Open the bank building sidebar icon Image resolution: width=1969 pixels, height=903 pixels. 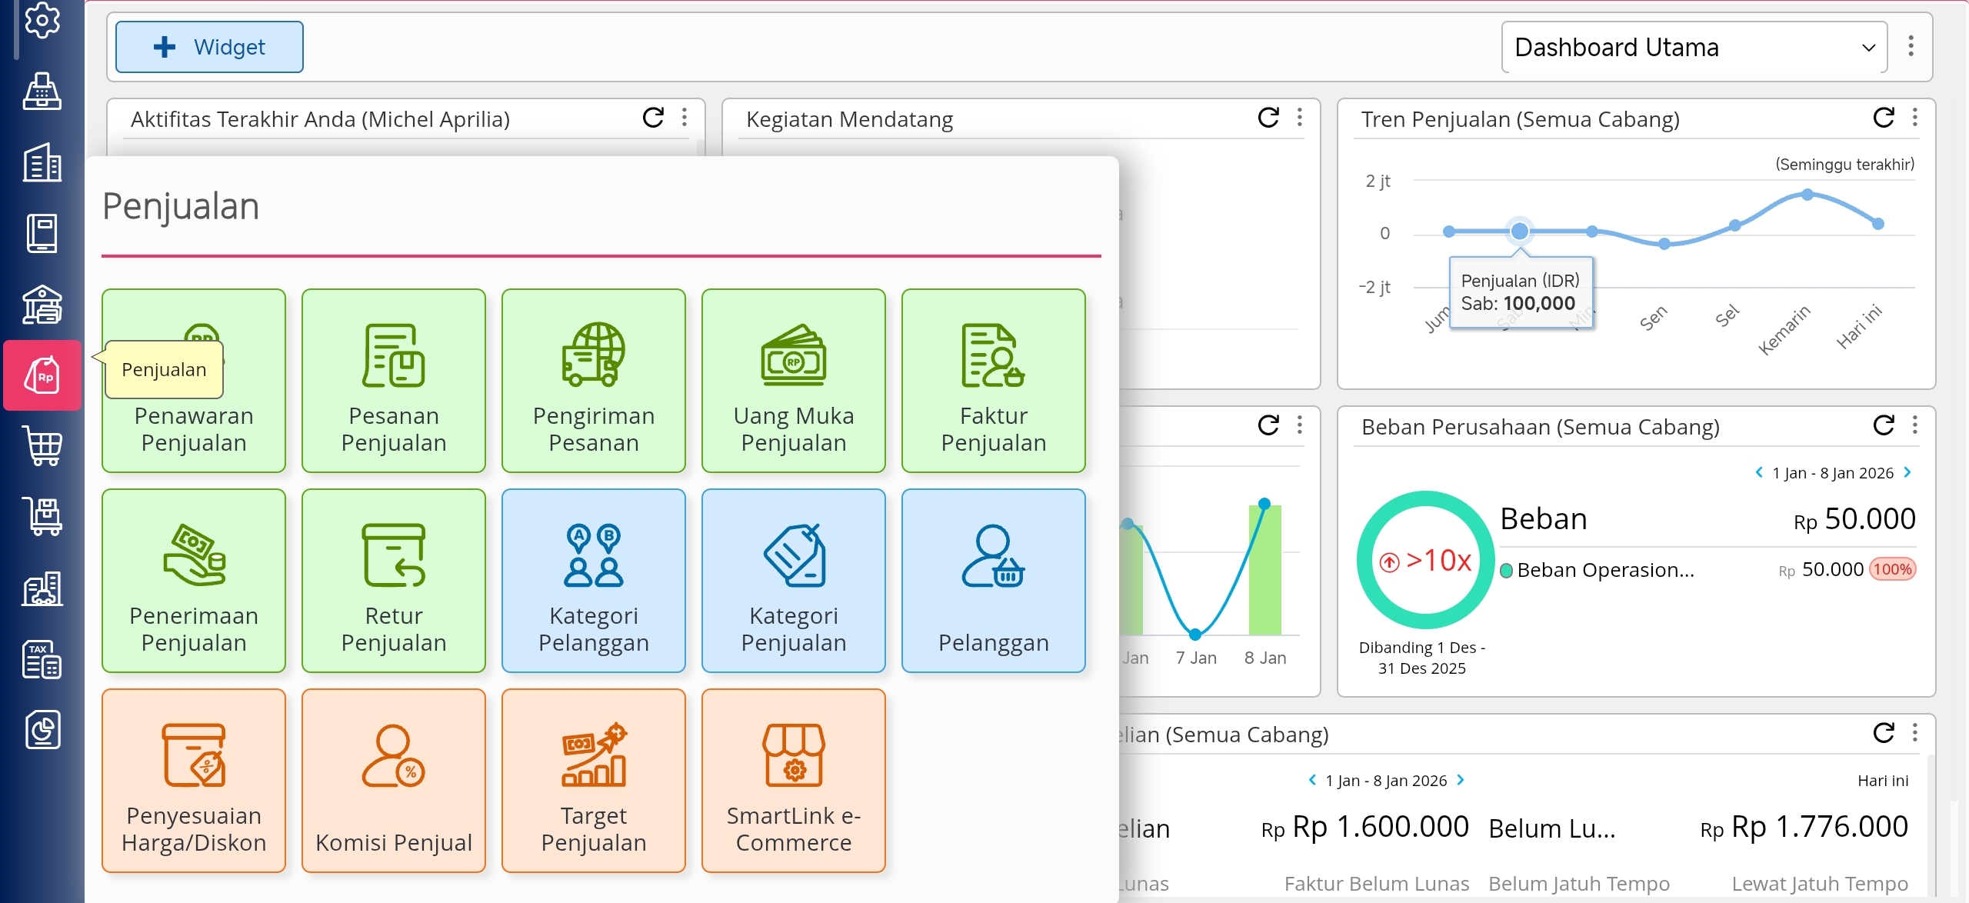(42, 305)
